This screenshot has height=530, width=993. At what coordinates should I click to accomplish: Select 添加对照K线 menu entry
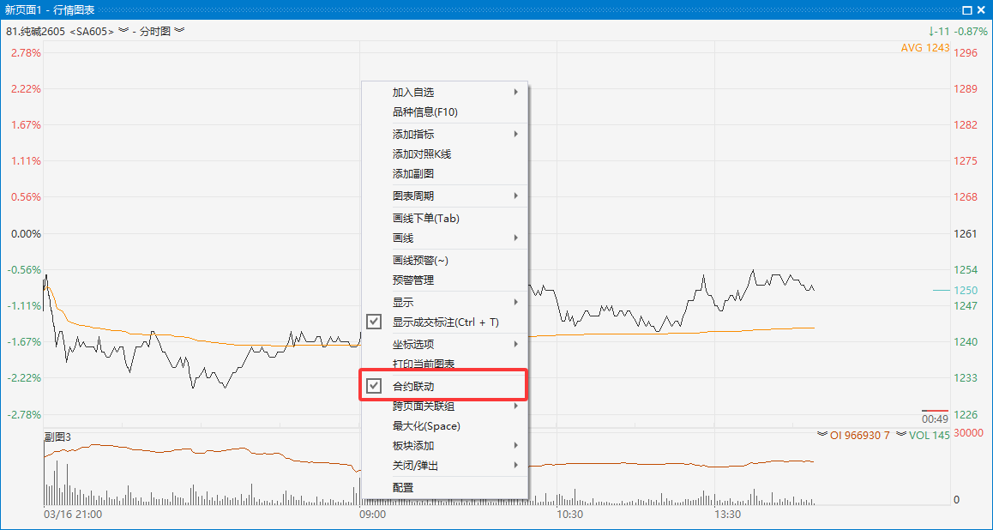[421, 154]
